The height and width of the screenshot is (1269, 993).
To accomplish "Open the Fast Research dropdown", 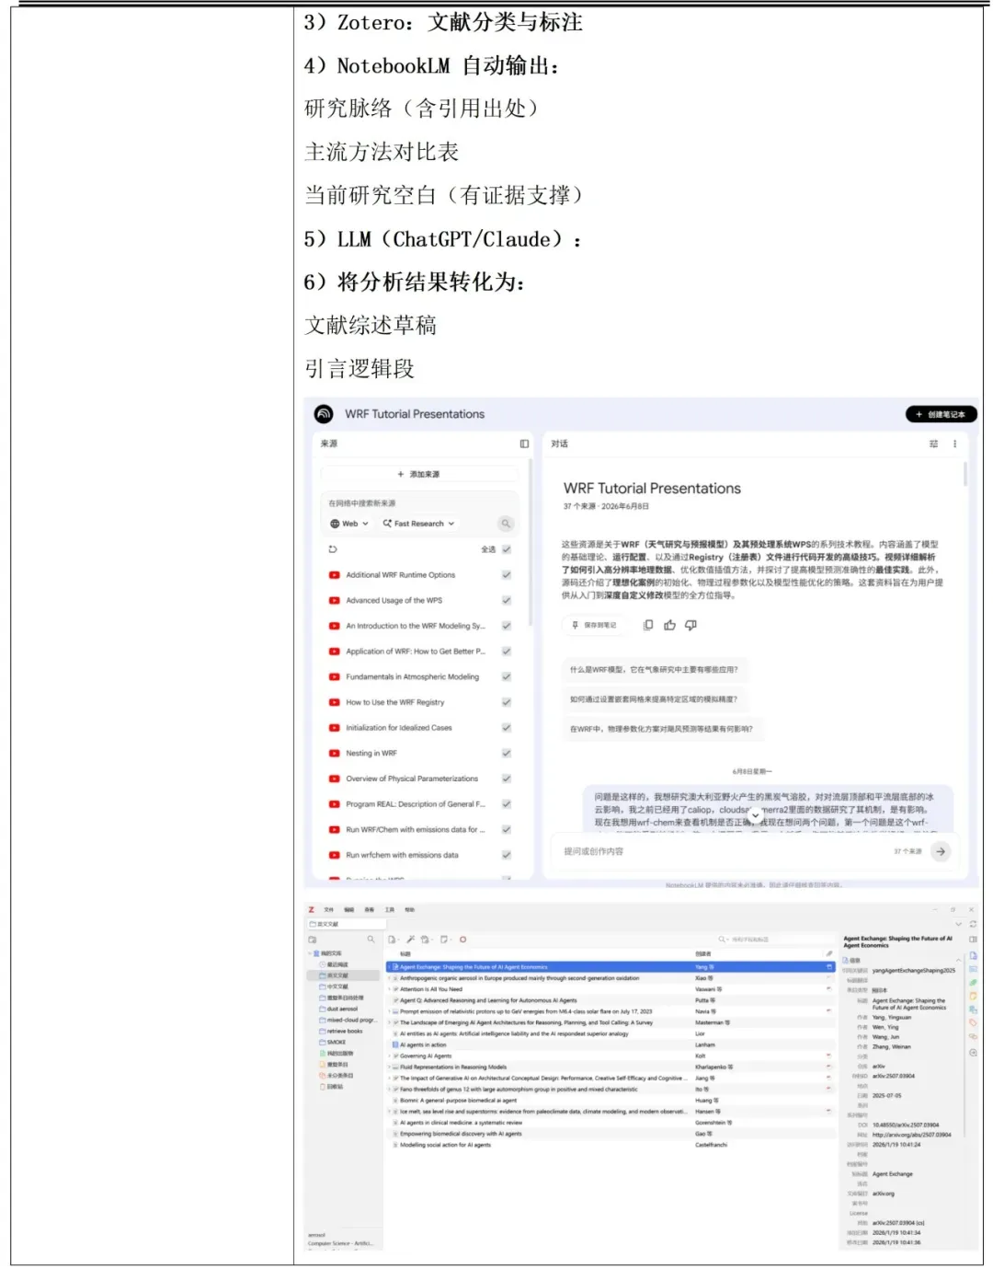I will [418, 524].
